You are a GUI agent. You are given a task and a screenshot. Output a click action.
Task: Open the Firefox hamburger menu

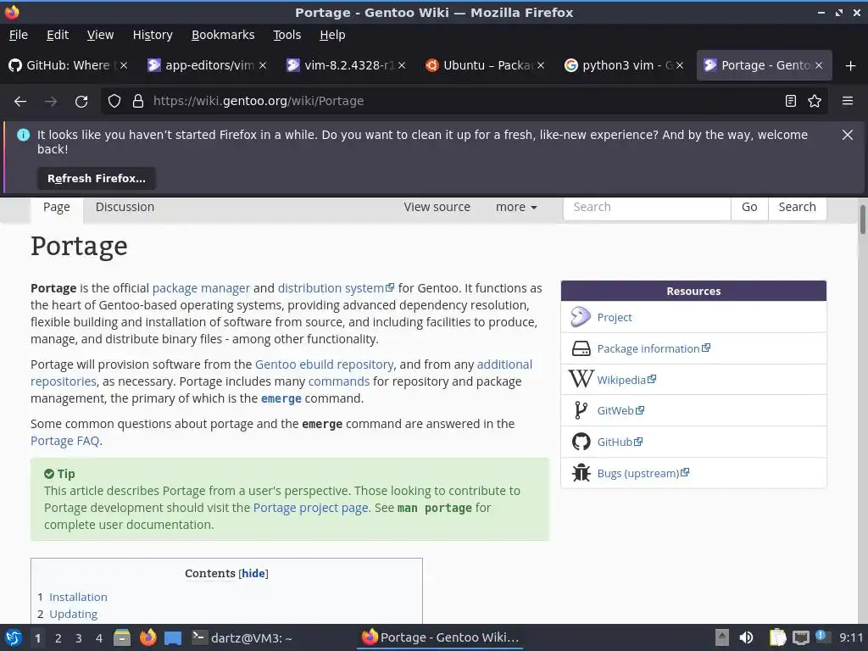tap(848, 101)
